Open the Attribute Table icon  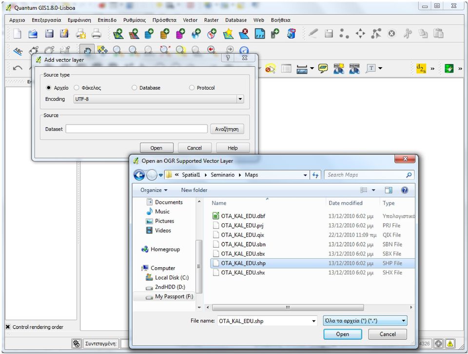coord(286,69)
